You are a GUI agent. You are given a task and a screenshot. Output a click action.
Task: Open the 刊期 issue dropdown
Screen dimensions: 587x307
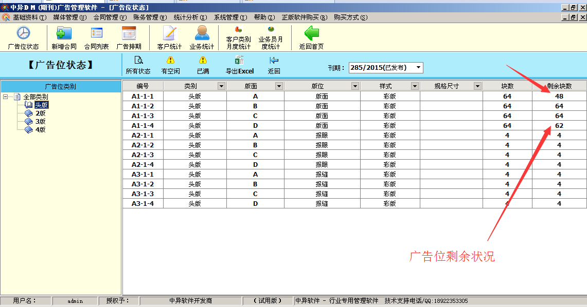[419, 68]
